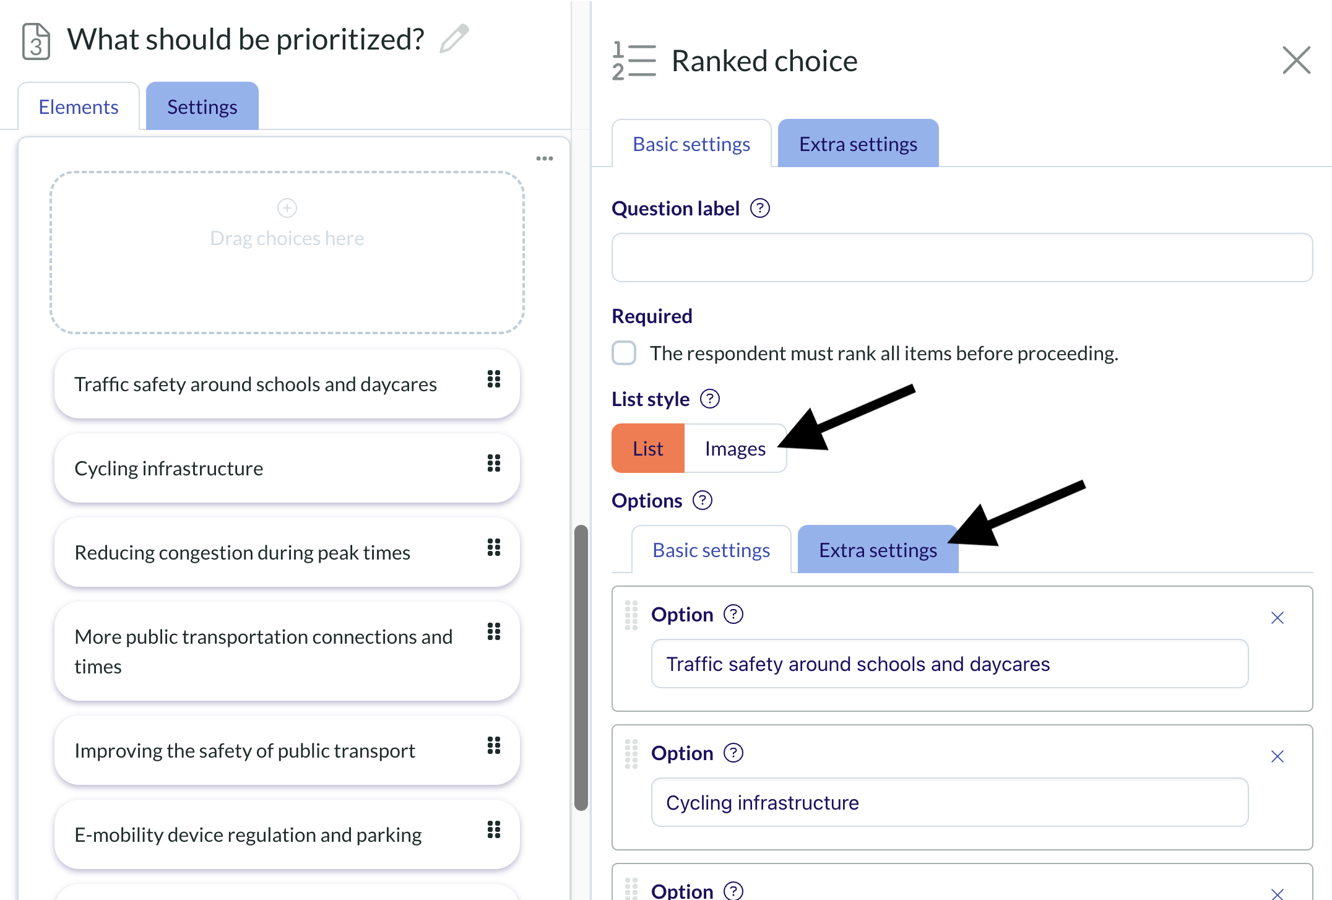This screenshot has width=1332, height=900.
Task: Select the List style toggle
Action: pos(648,448)
